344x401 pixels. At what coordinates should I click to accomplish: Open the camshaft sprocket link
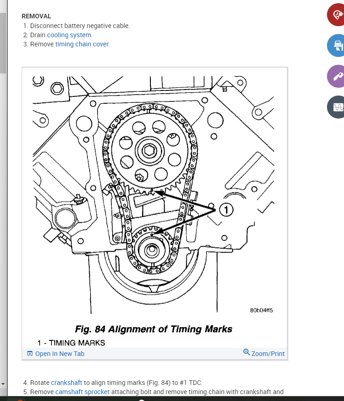pos(82,392)
